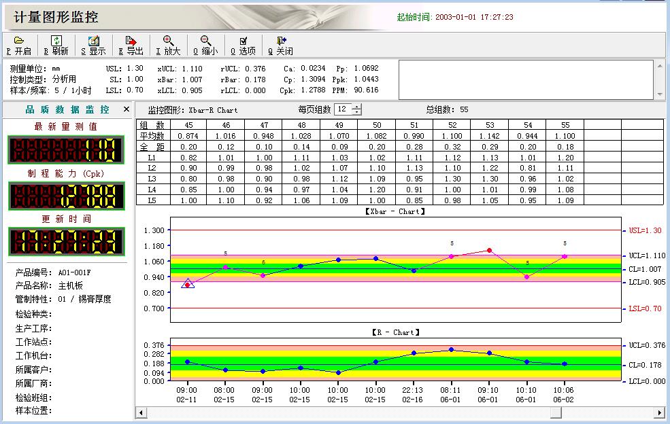The image size is (670, 424).
Task: Select the triangle-marked point on Xbar chart
Action: [x=188, y=284]
